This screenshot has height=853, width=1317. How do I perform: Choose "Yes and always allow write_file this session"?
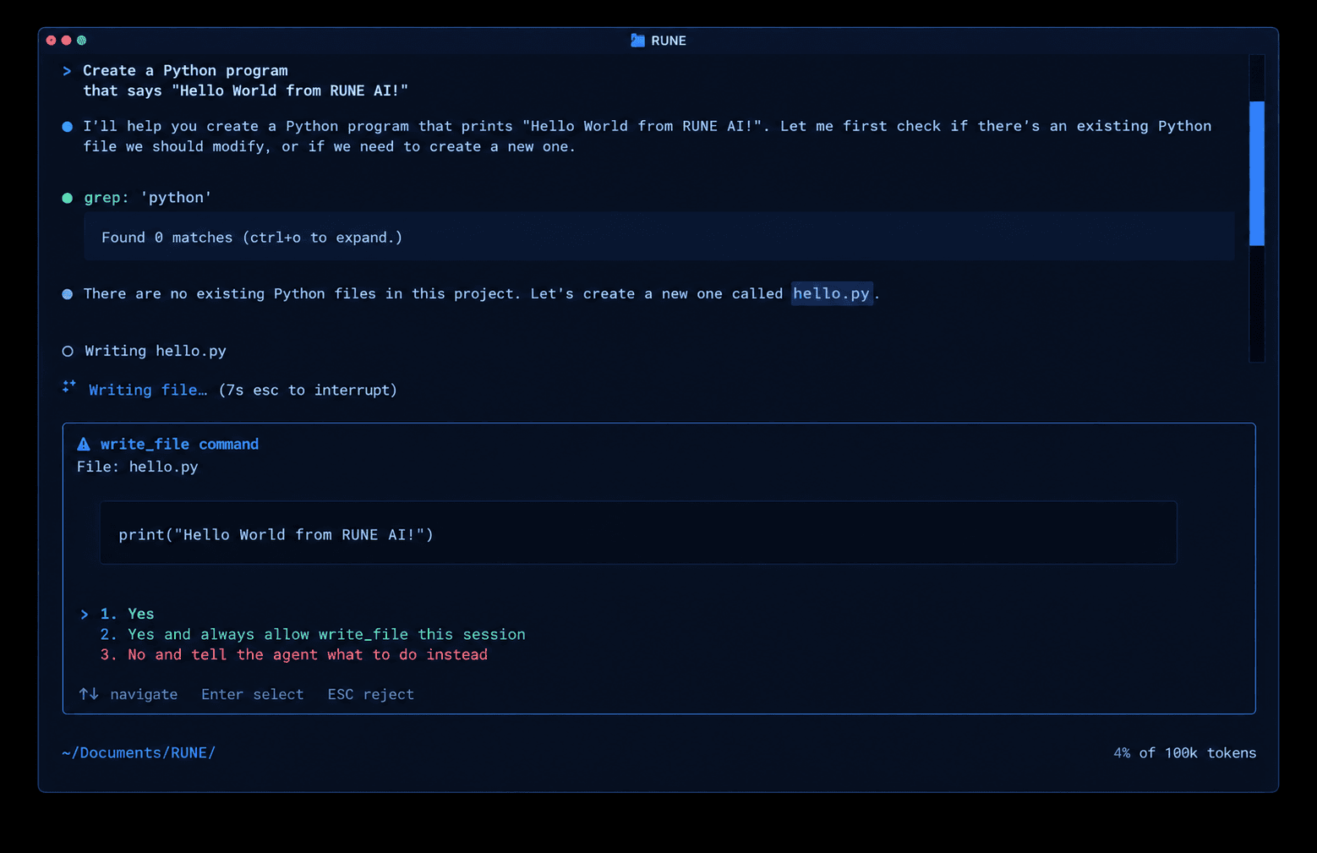pos(313,634)
